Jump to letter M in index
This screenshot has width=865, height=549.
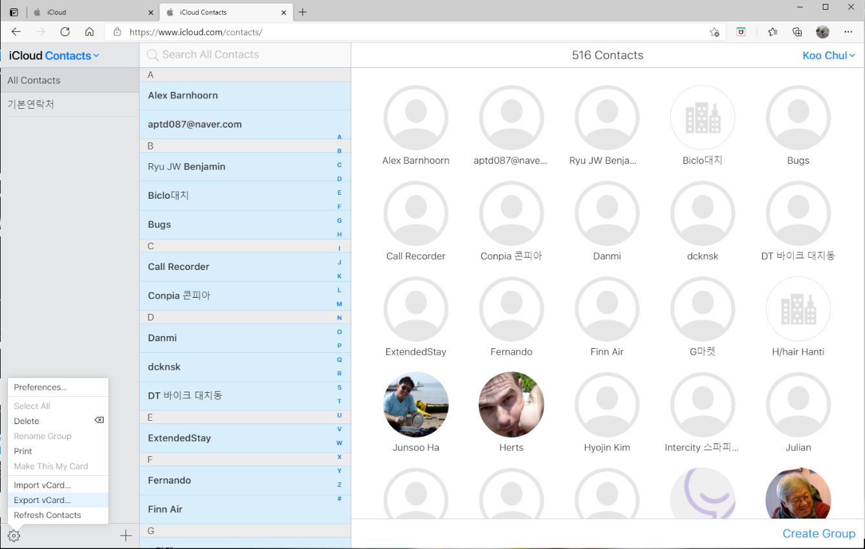click(x=339, y=304)
